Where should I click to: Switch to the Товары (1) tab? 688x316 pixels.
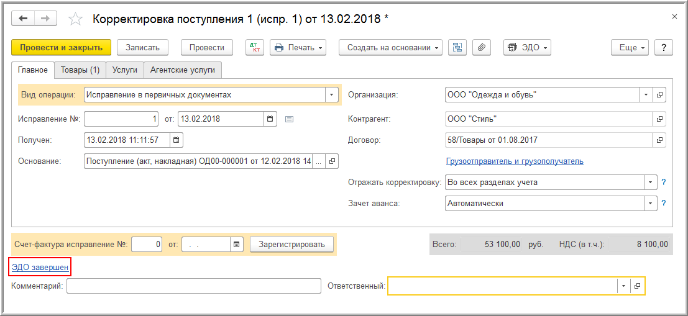point(80,70)
